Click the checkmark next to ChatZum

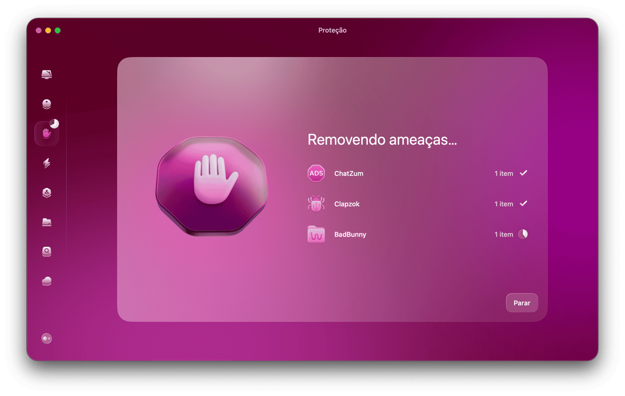pyautogui.click(x=523, y=173)
